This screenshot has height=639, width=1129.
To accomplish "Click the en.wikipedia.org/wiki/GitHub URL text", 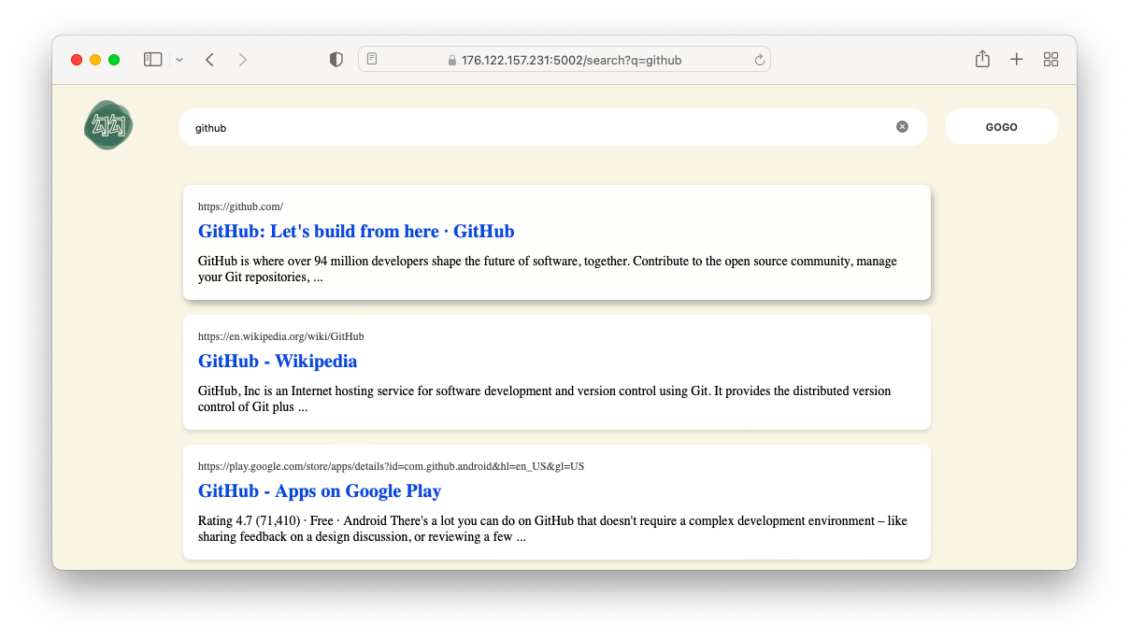I will [280, 336].
